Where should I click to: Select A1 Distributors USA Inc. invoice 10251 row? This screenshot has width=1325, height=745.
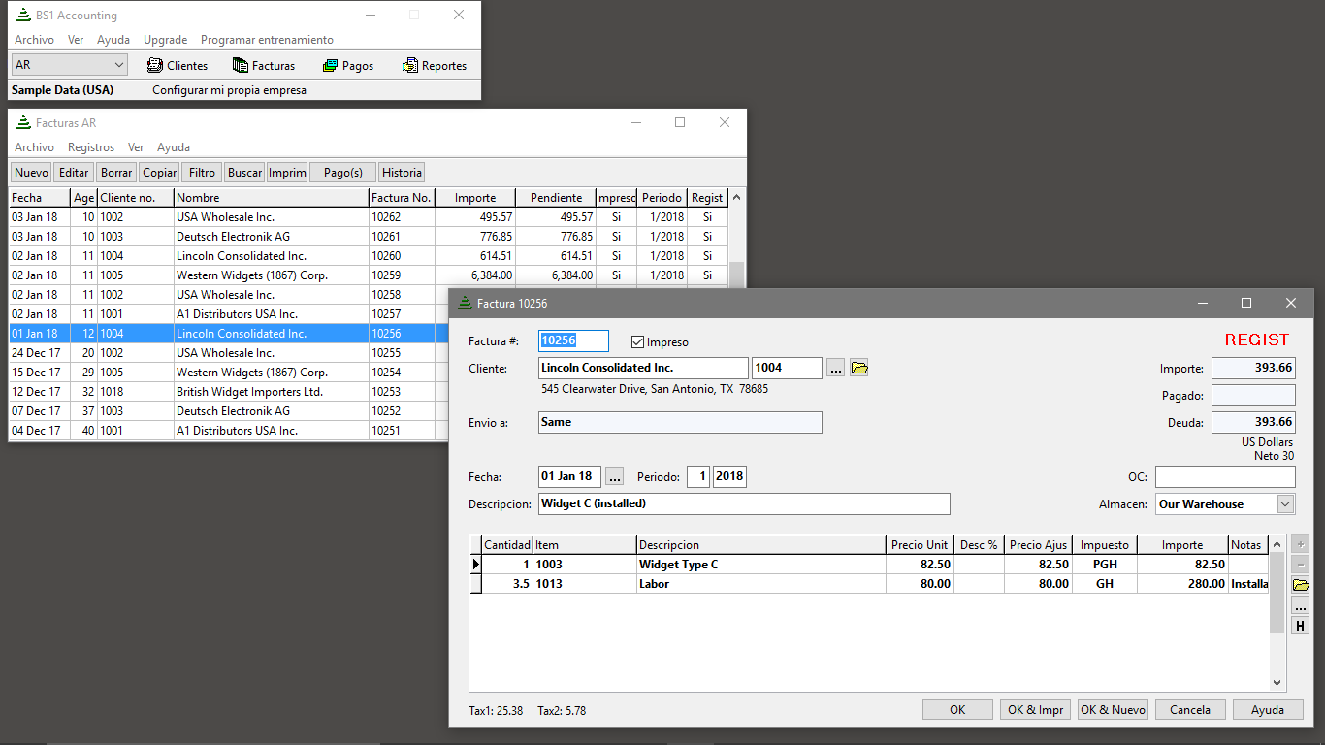(x=229, y=431)
